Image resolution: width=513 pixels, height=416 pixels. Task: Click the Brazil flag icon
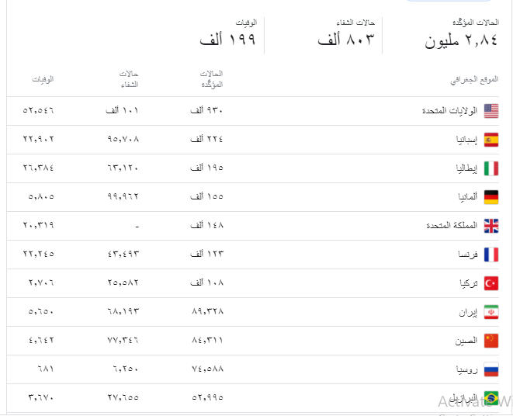coord(491,398)
